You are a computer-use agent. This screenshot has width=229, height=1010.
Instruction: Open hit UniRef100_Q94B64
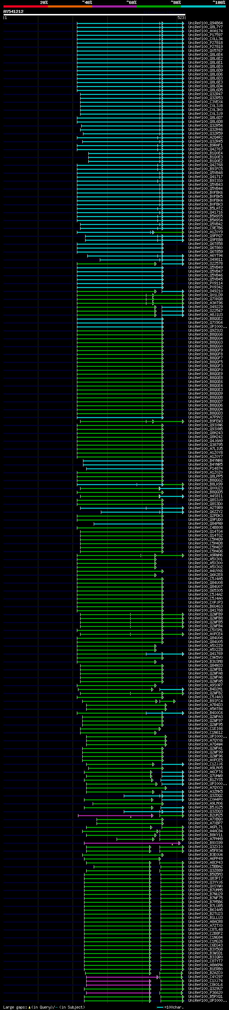tap(205, 23)
